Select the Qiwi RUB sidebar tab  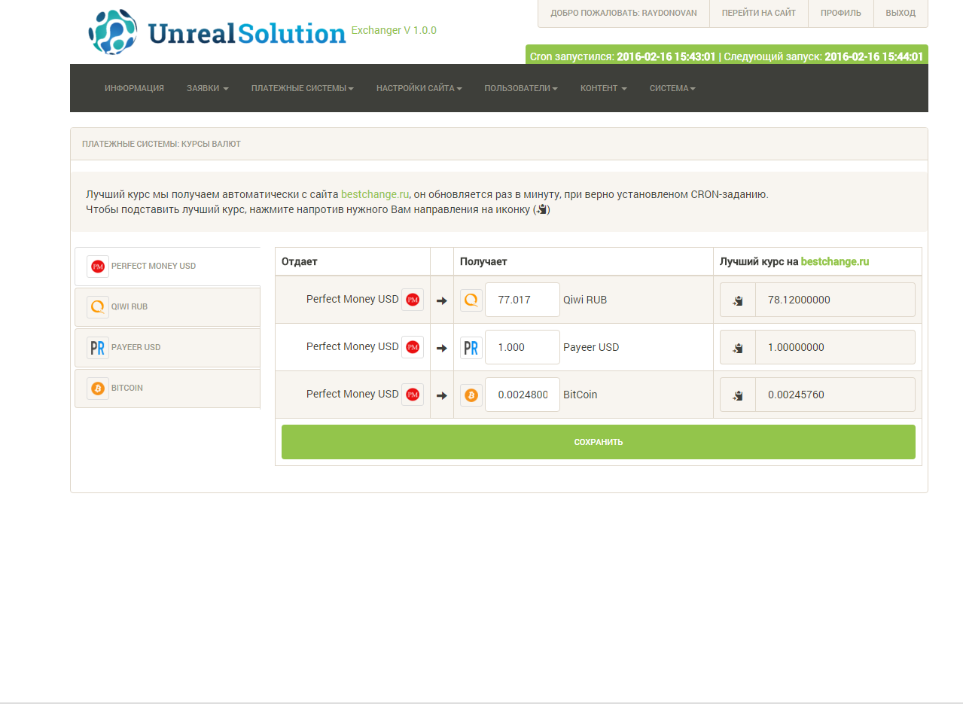click(167, 306)
